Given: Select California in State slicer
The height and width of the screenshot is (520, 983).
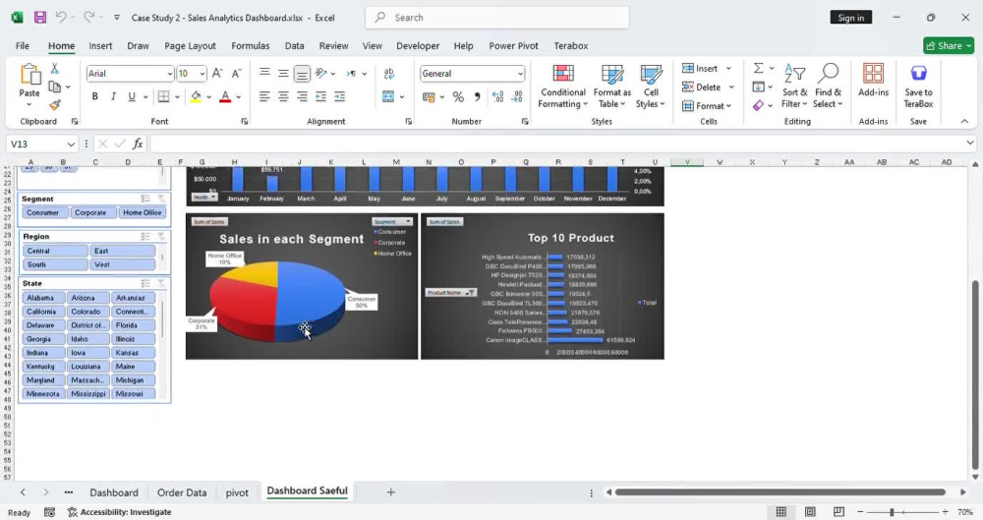Looking at the screenshot, I should click(x=41, y=312).
